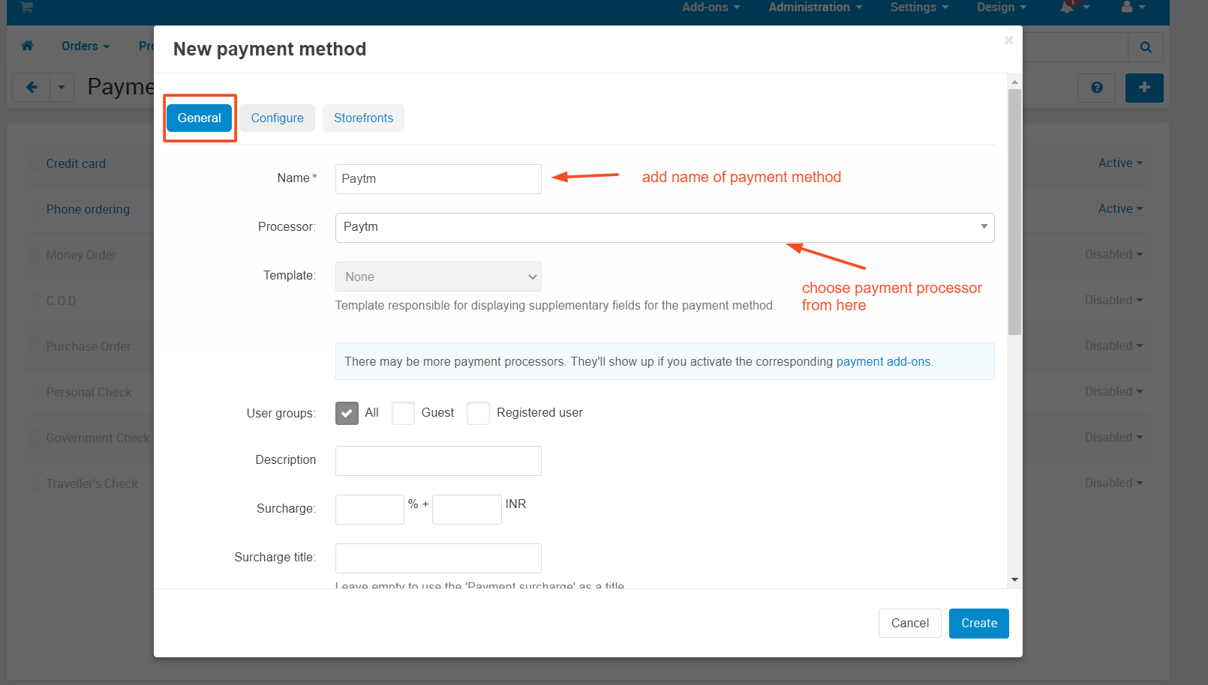1208x685 pixels.
Task: Open Government Check payment method
Action: coord(98,438)
